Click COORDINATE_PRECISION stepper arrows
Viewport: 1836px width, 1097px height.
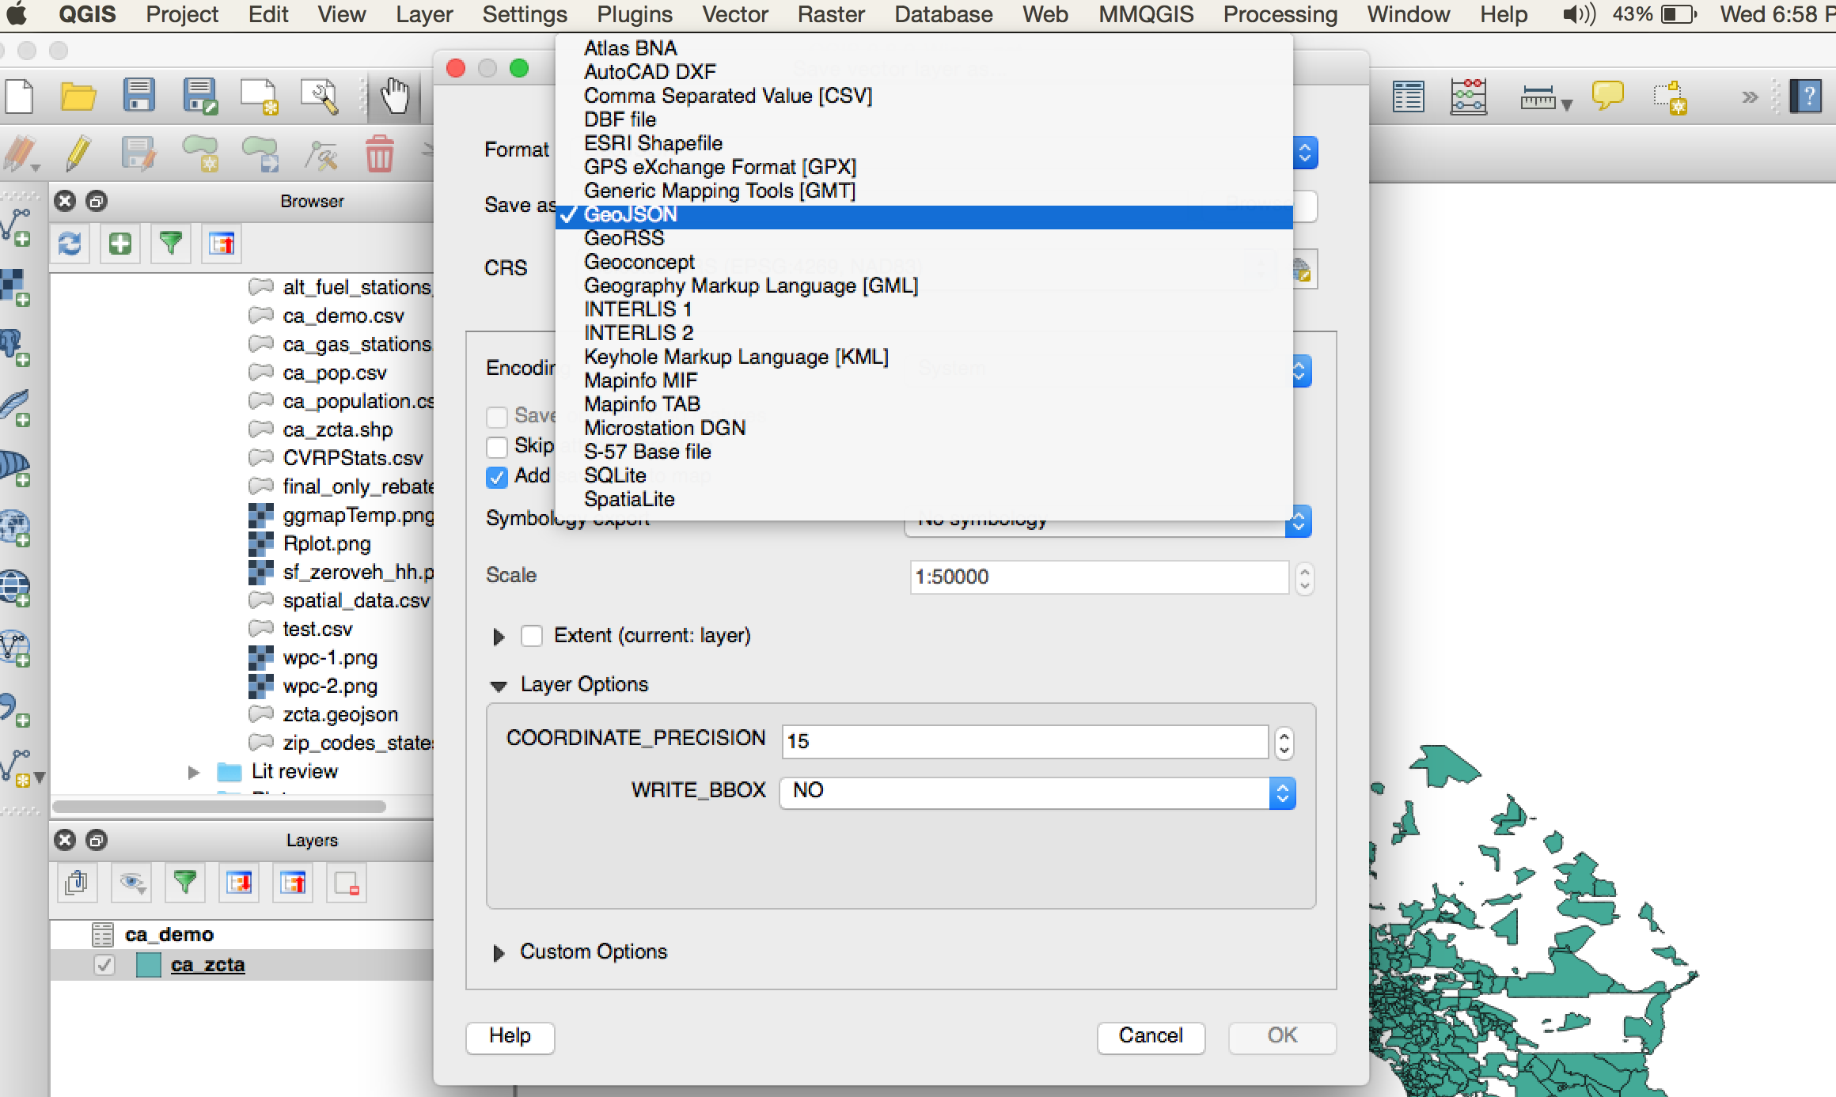[1284, 743]
